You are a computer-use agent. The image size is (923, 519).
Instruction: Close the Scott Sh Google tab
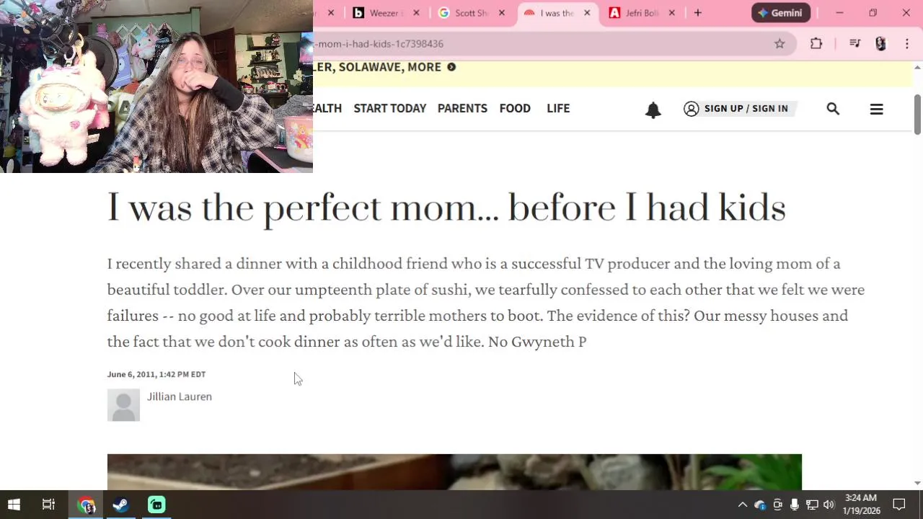[501, 13]
